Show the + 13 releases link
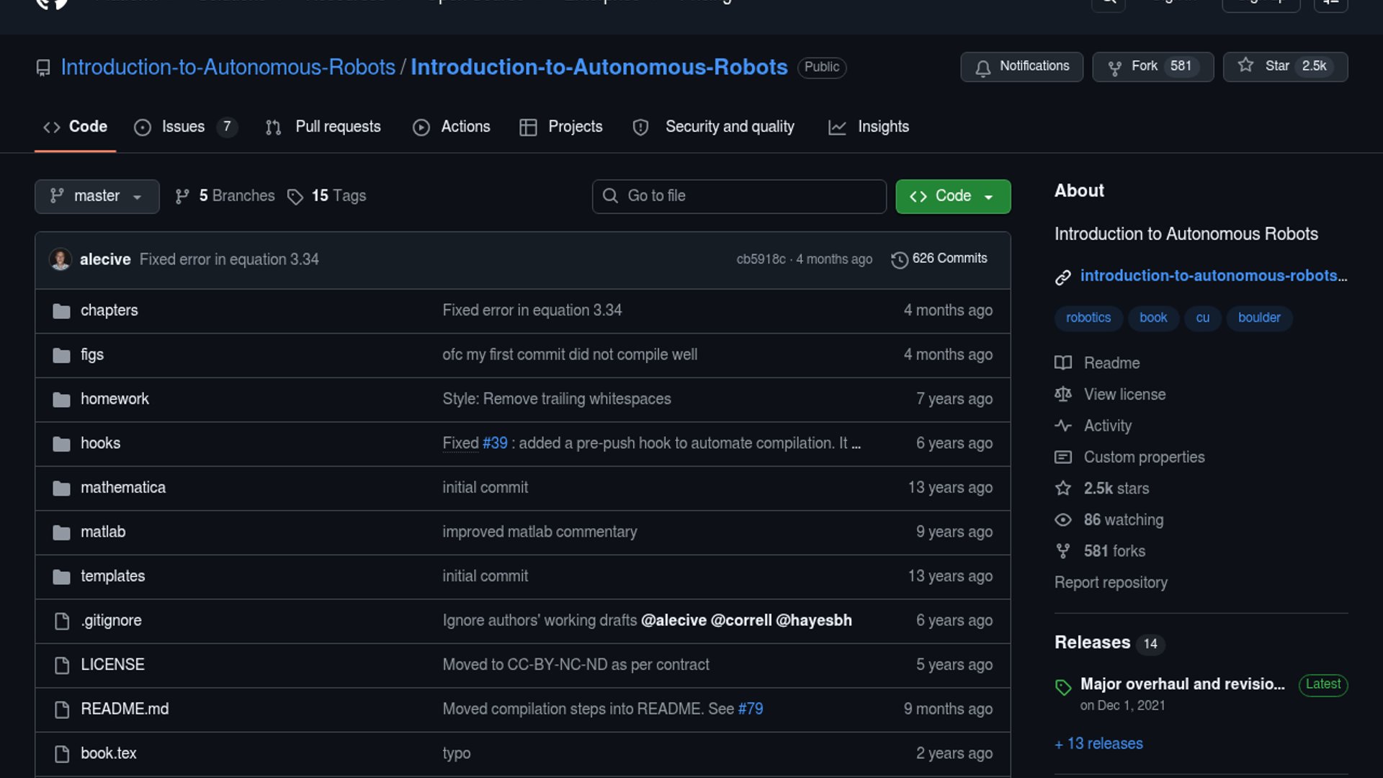The height and width of the screenshot is (778, 1383). point(1098,744)
